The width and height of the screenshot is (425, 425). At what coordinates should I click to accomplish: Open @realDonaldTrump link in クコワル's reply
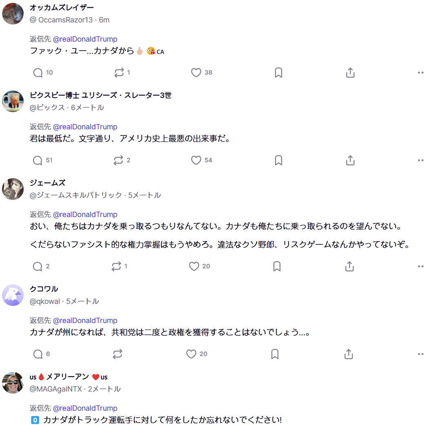click(85, 321)
